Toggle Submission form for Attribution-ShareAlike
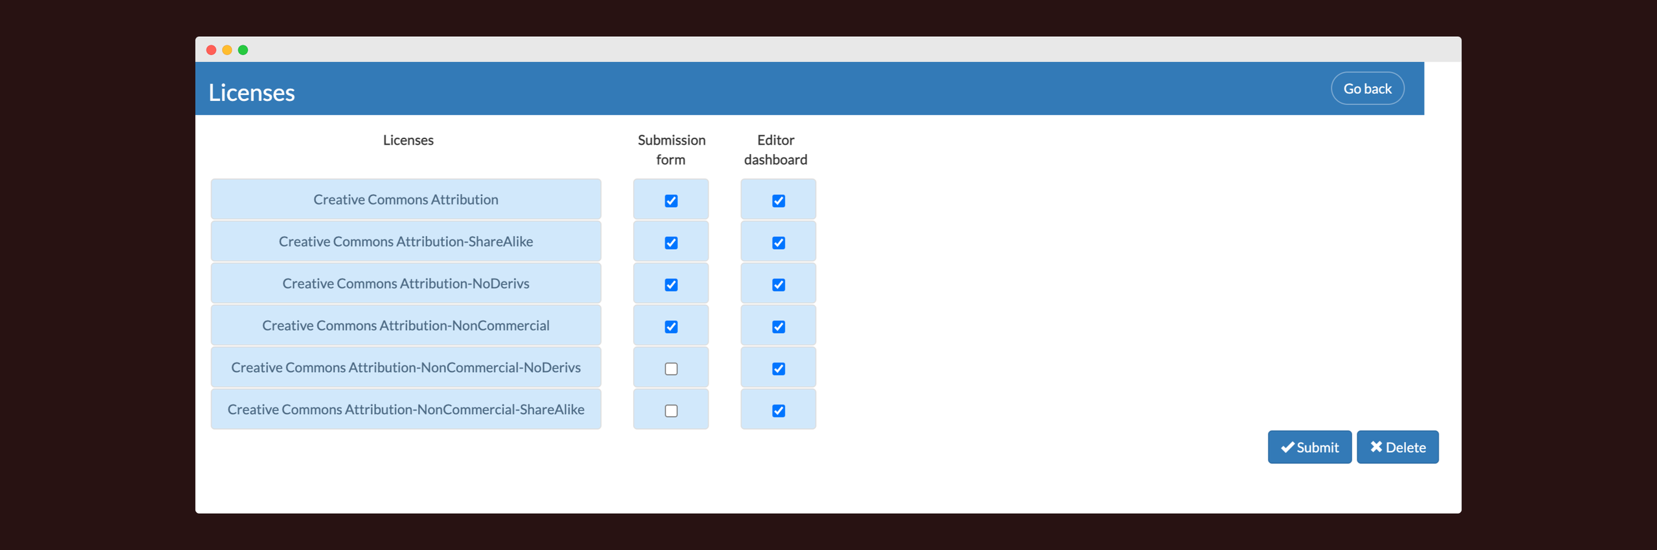This screenshot has width=1657, height=550. coord(671,243)
